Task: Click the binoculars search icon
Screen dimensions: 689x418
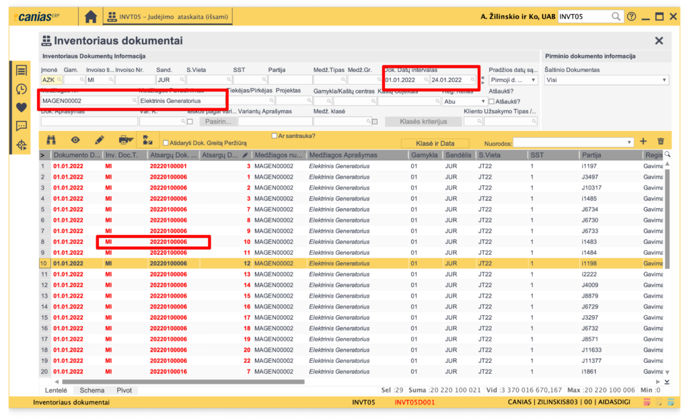Action: tap(50, 140)
